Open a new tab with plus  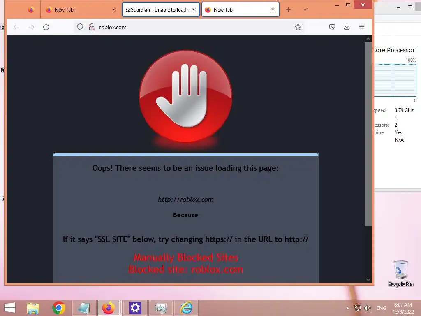[x=288, y=10]
